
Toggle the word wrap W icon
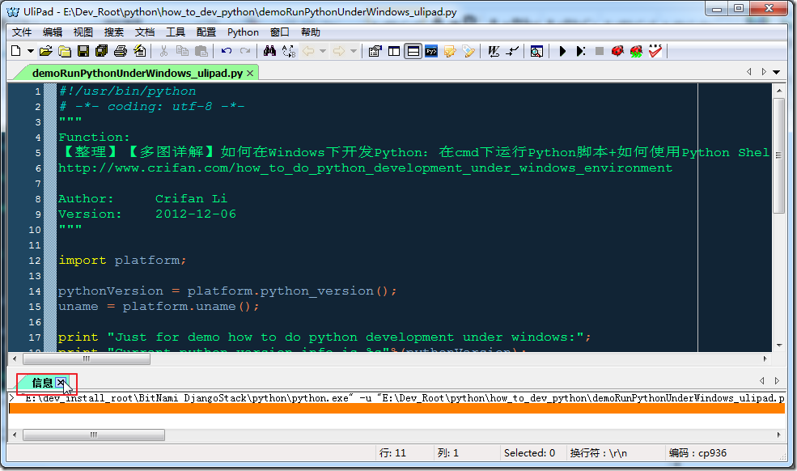click(494, 51)
